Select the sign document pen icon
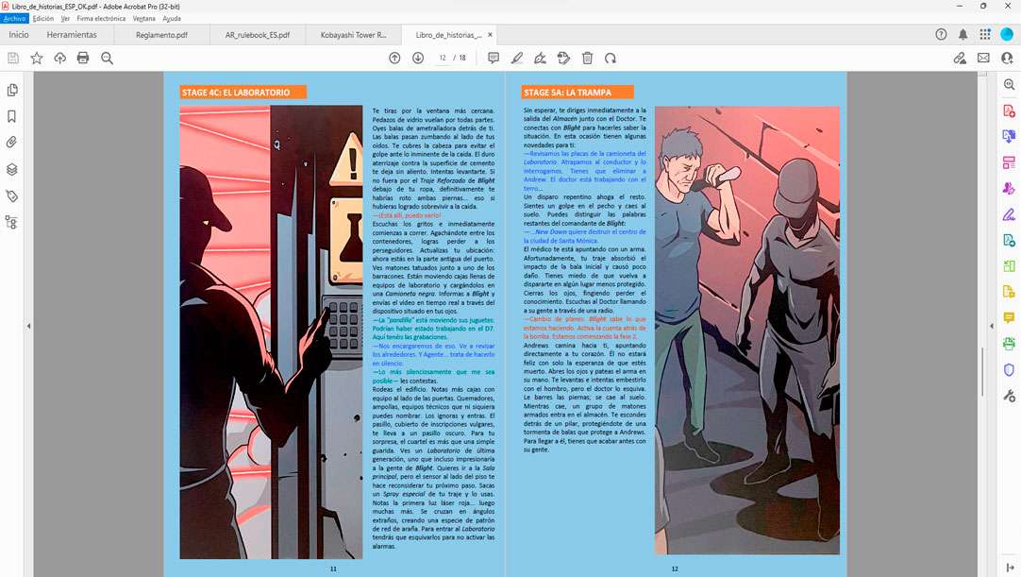This screenshot has width=1021, height=577. (540, 58)
